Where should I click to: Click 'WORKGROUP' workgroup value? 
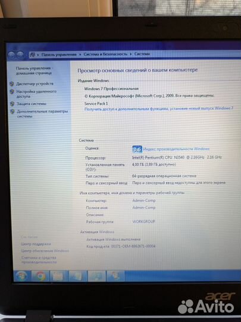[x=144, y=222]
